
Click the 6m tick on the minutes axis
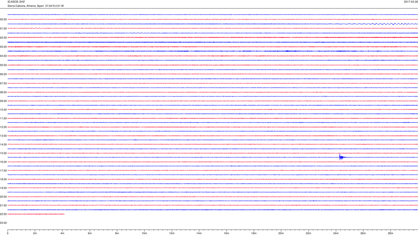90,233
